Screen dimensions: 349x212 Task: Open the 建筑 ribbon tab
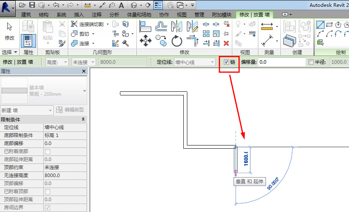[x=26, y=15]
